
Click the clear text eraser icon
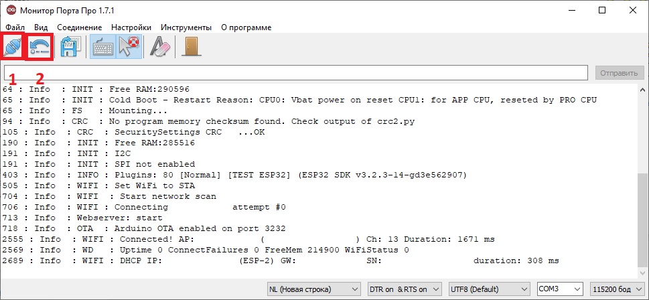[159, 46]
